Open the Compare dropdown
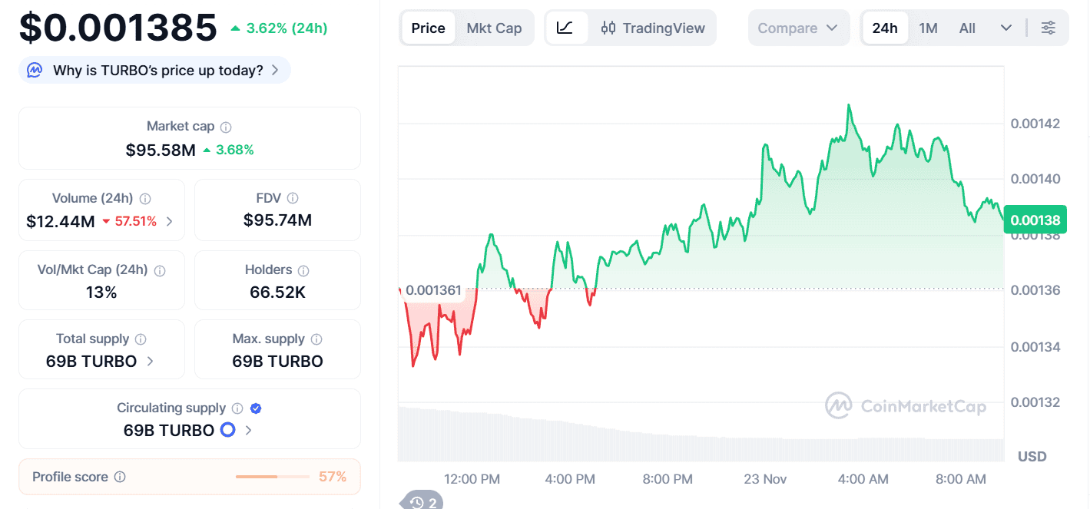1090x509 pixels. 797,28
